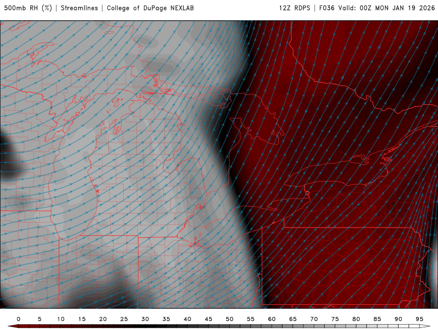The width and height of the screenshot is (438, 329).
Task: Click the '90' colorbar value label
Action: coord(399,319)
